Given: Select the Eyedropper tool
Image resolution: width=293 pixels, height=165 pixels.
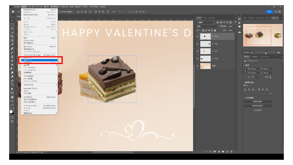Looking at the screenshot, I should pos(12,44).
